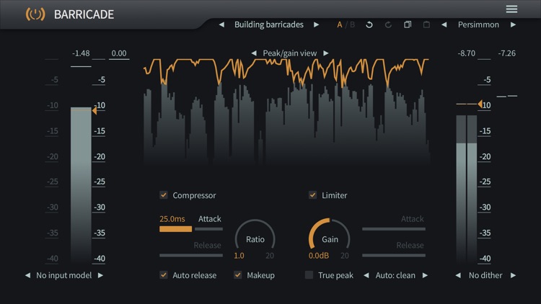Select next input model option
This screenshot has height=304, width=541.
click(x=100, y=275)
